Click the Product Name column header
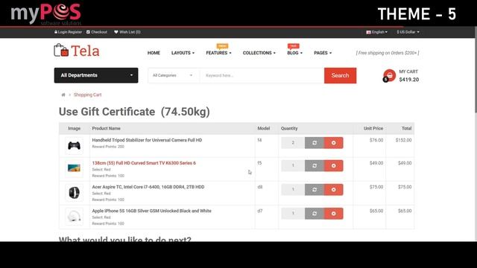 (x=106, y=129)
